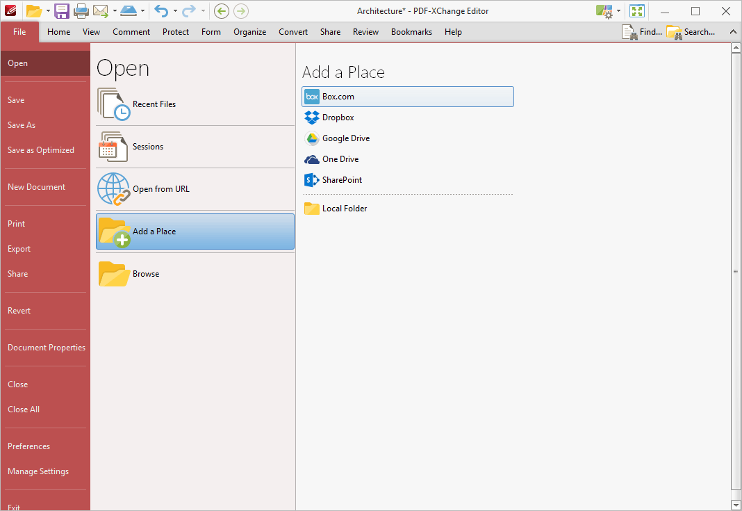This screenshot has height=511, width=742.
Task: Open the Share ribbon tab
Action: click(330, 32)
